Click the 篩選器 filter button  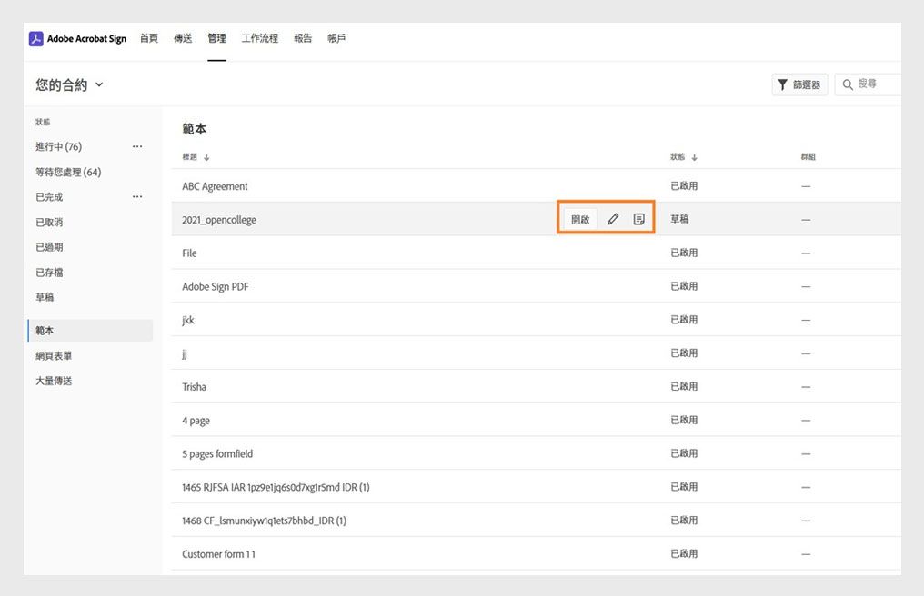798,85
